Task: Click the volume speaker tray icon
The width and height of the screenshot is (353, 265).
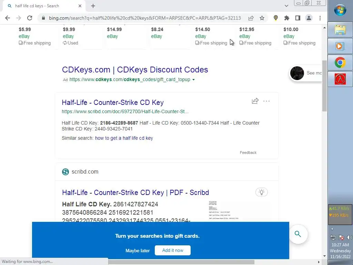Action: [x=349, y=237]
